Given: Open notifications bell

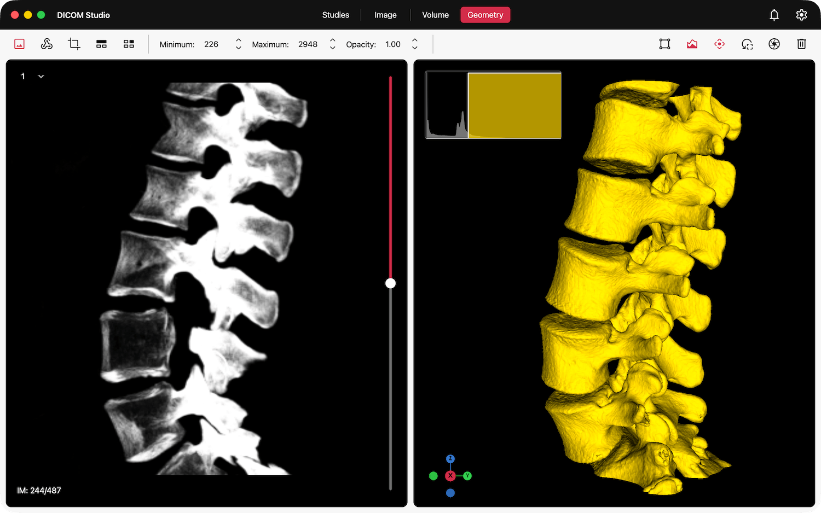Looking at the screenshot, I should [x=774, y=15].
